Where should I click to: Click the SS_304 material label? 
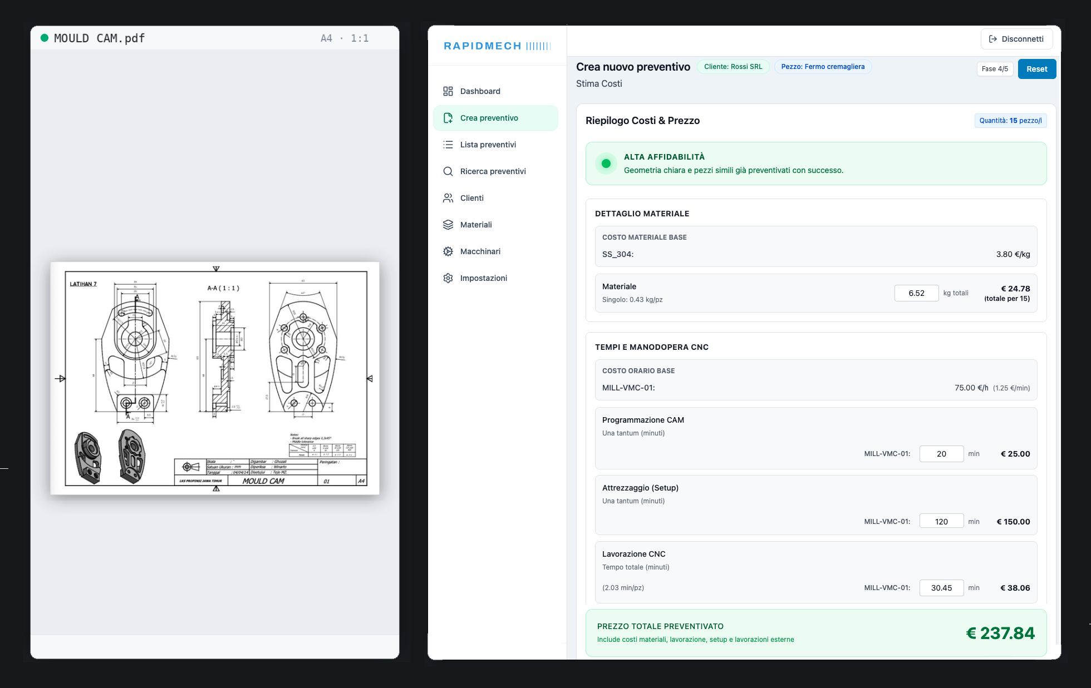pyautogui.click(x=618, y=254)
